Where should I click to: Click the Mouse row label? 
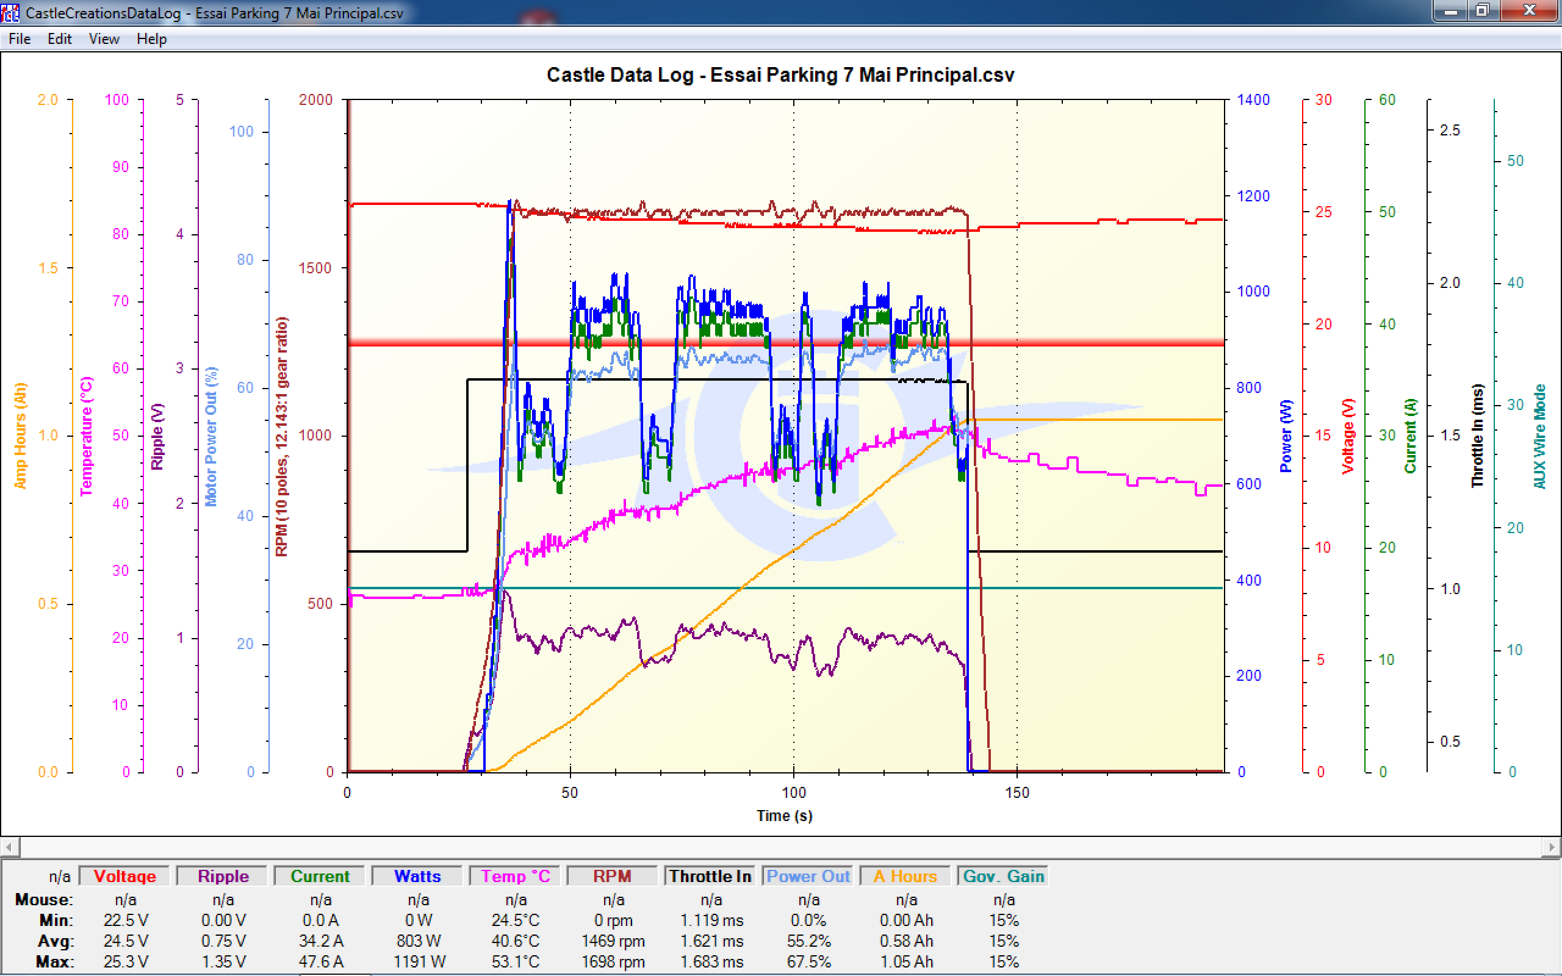click(44, 899)
